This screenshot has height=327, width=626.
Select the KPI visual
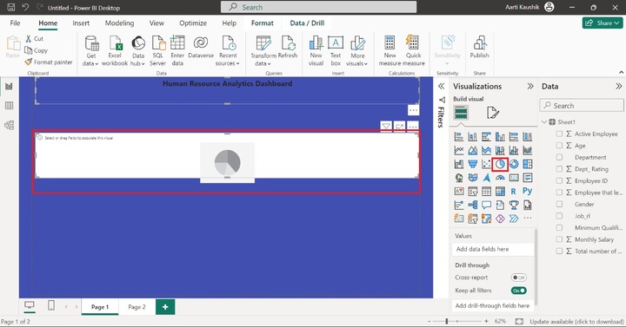[x=459, y=192]
